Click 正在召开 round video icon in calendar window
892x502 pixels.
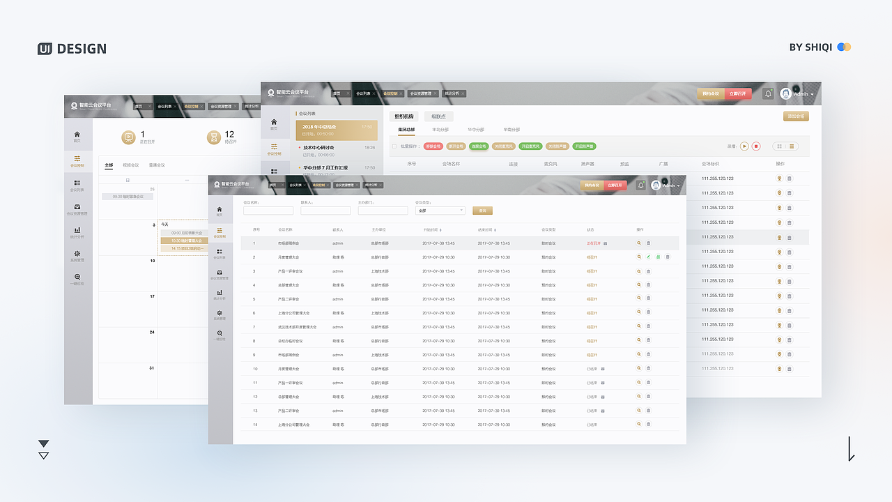point(128,137)
